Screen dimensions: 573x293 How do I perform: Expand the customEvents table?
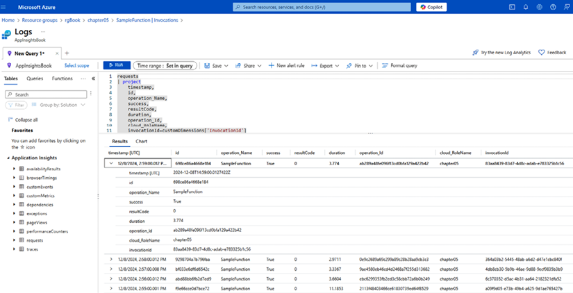[x=14, y=187]
